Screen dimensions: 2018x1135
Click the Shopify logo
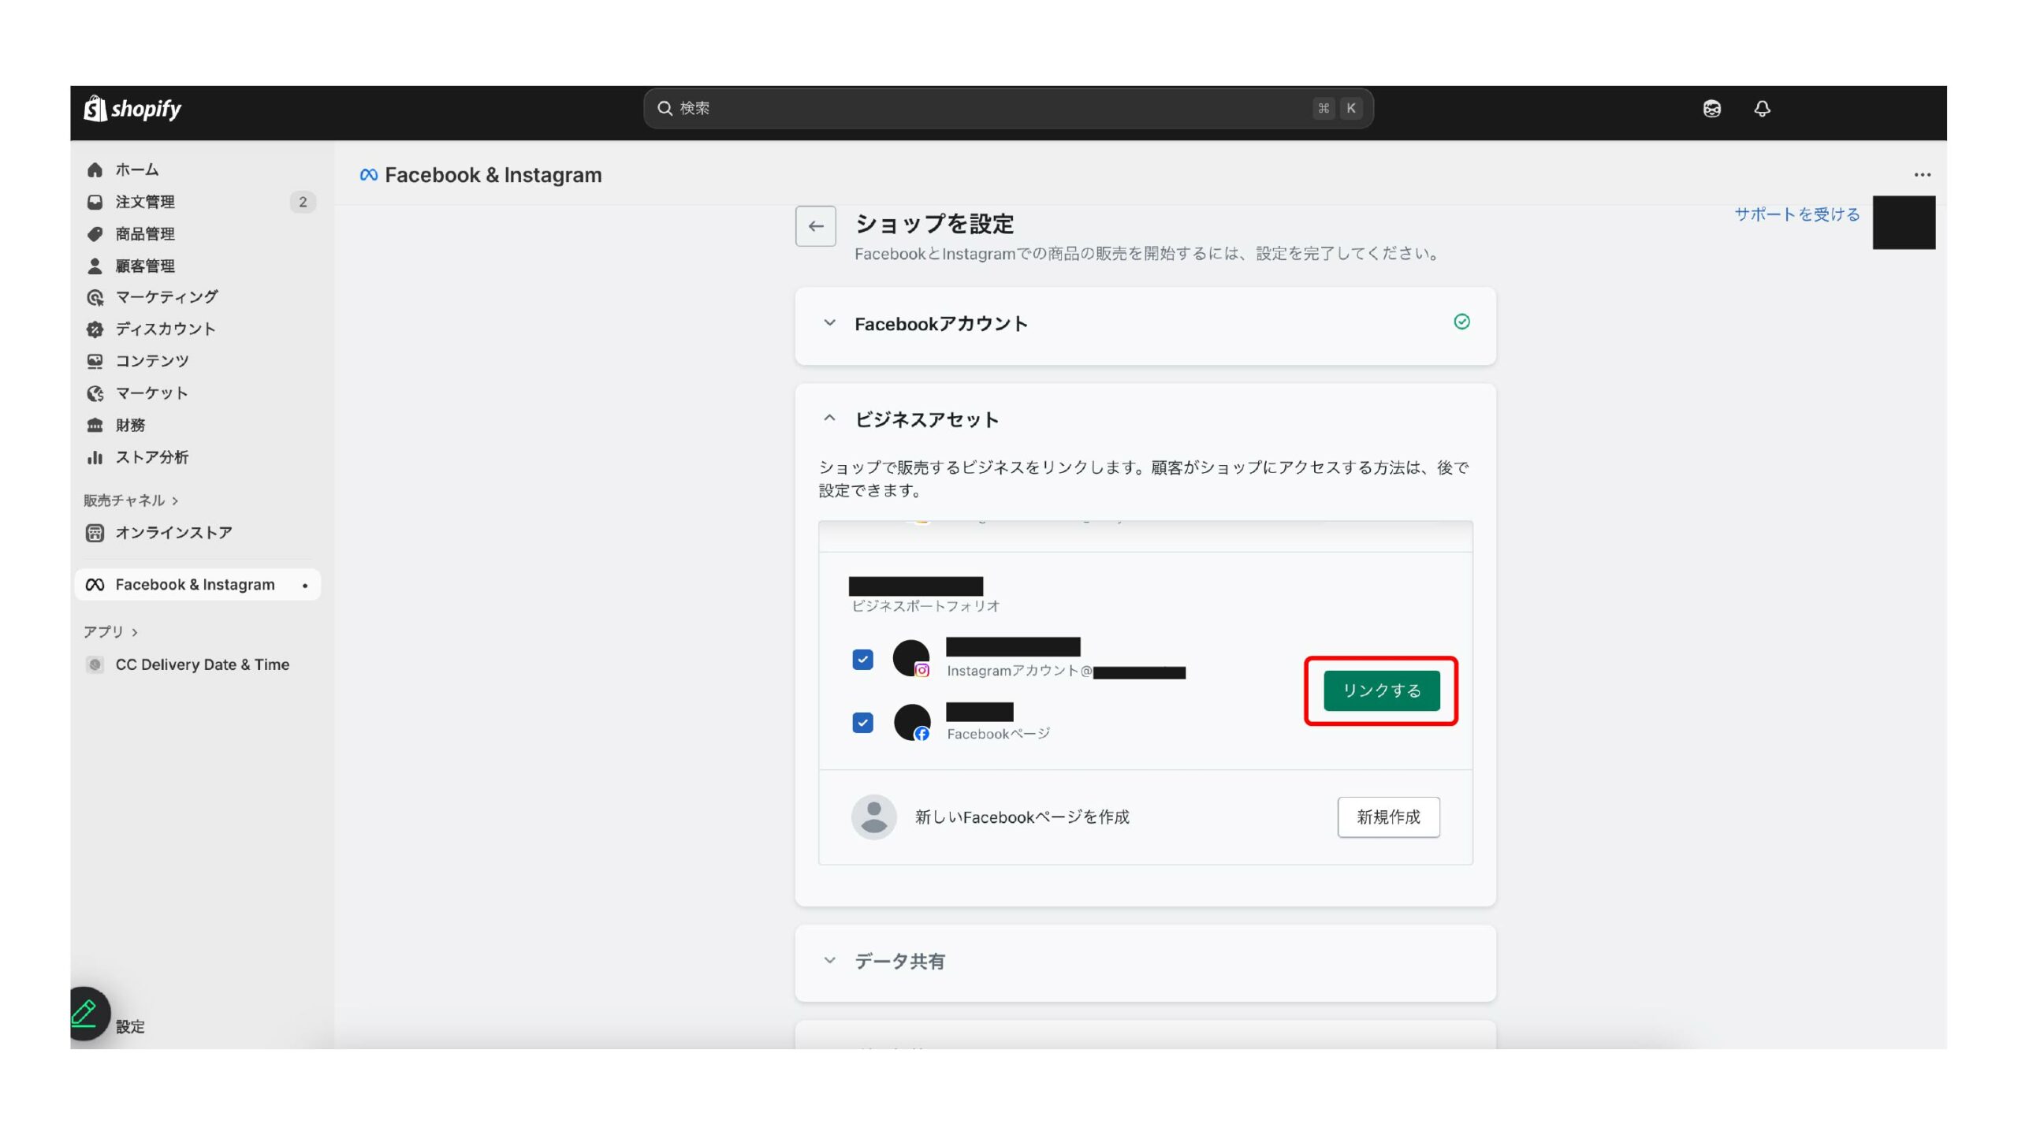click(x=132, y=109)
